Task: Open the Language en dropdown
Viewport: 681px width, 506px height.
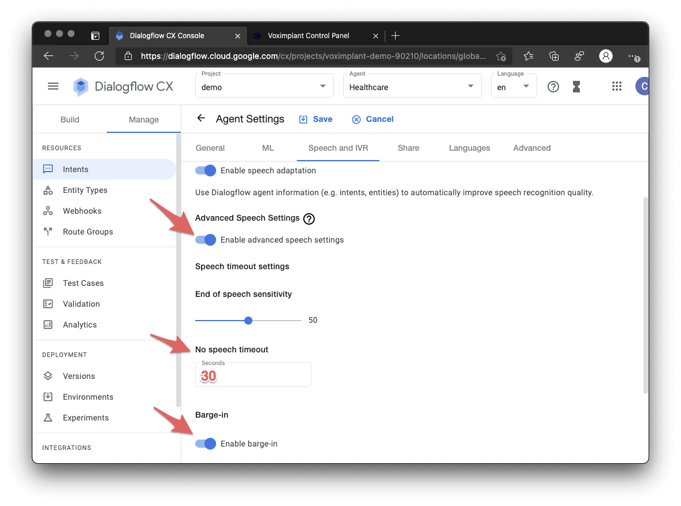Action: [x=514, y=85]
